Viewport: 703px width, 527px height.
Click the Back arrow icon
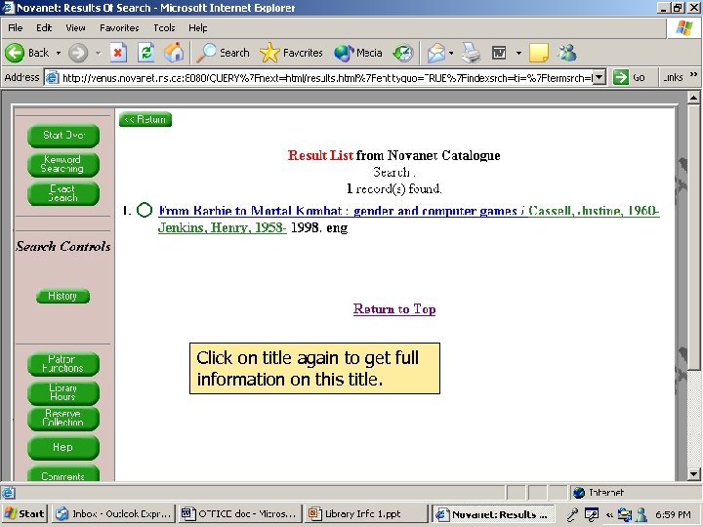click(x=15, y=53)
